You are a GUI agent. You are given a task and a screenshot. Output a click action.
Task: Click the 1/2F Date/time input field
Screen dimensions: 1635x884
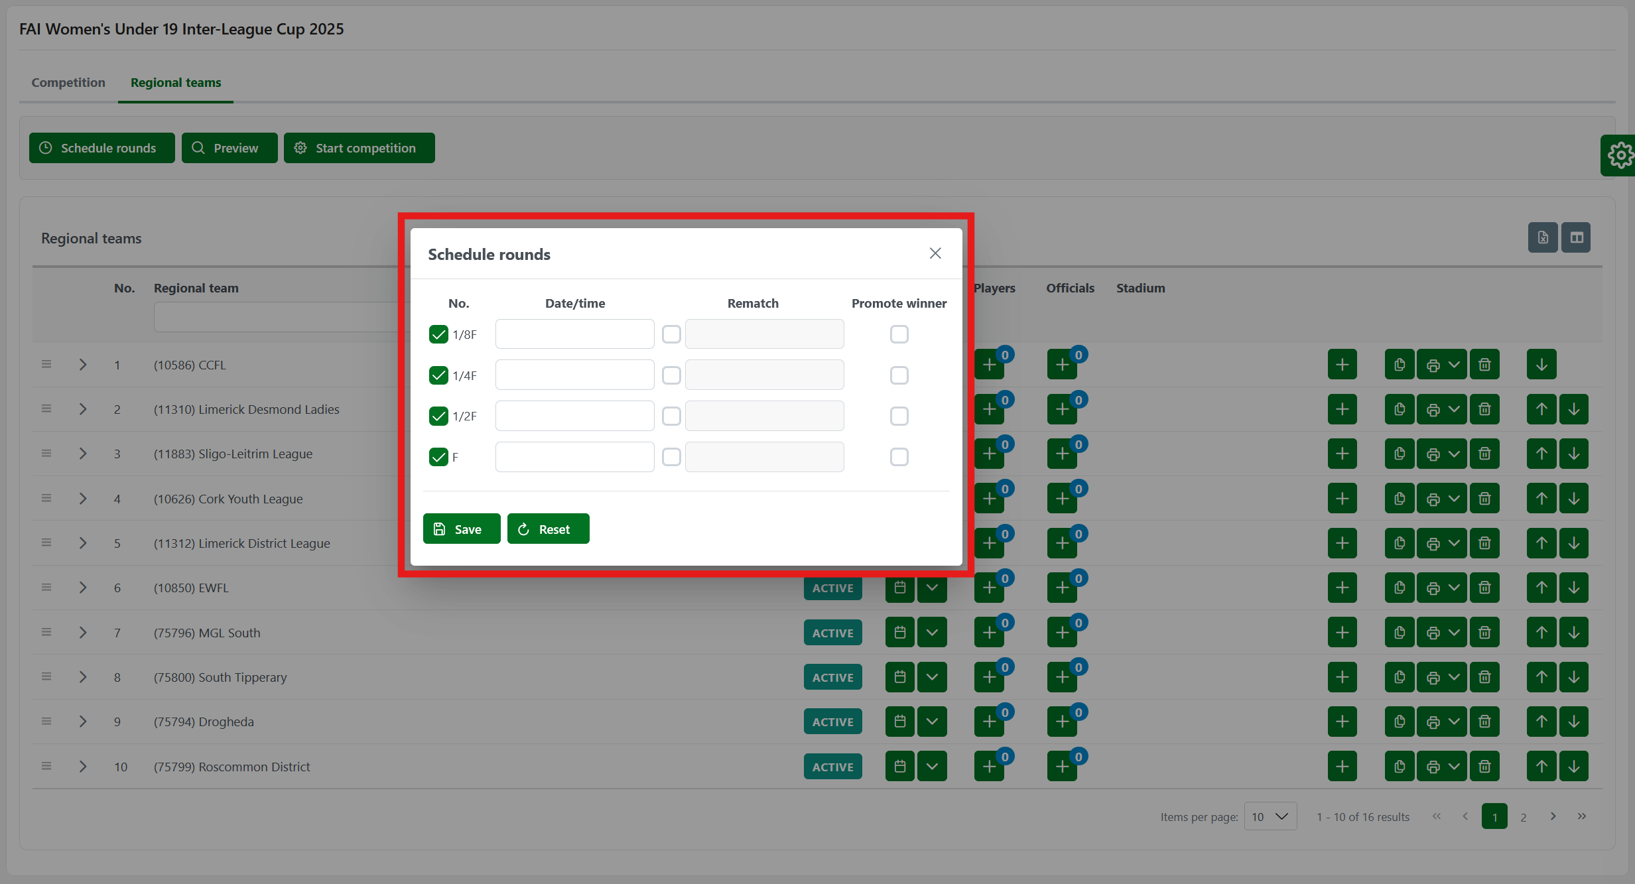pyautogui.click(x=574, y=416)
